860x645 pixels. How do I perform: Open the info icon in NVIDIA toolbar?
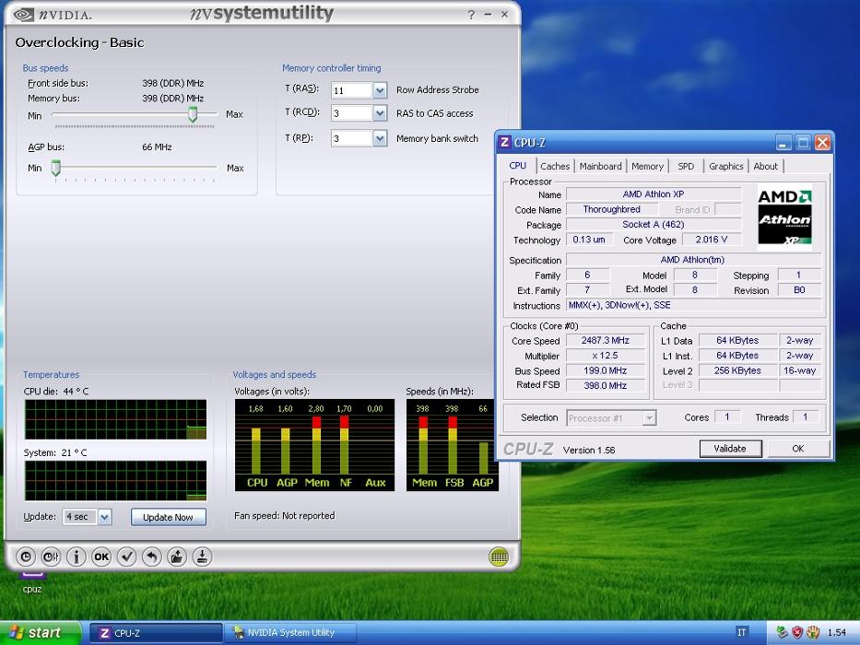tap(77, 557)
